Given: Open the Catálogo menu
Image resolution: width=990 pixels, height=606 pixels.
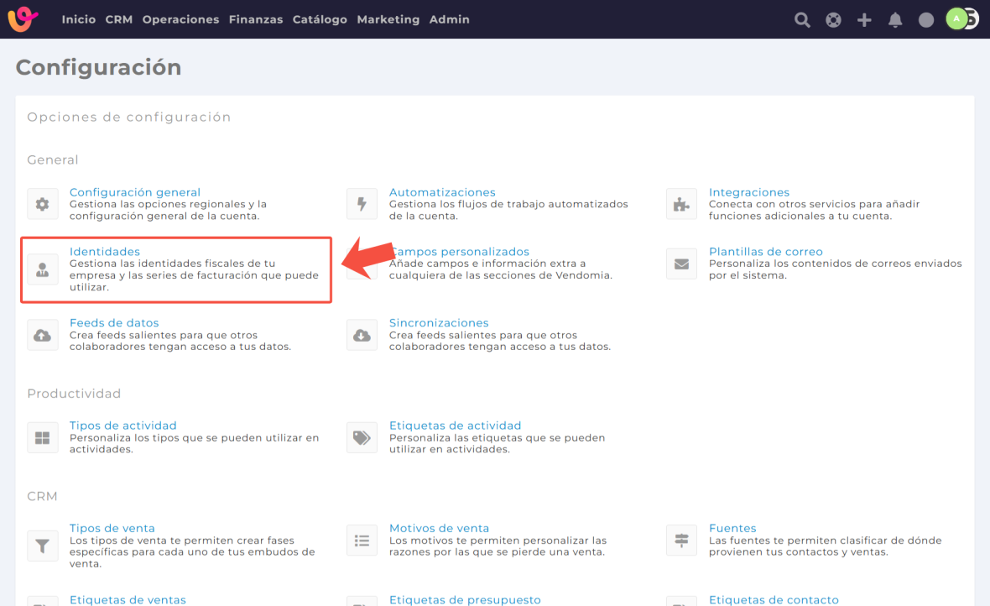Looking at the screenshot, I should coord(320,19).
